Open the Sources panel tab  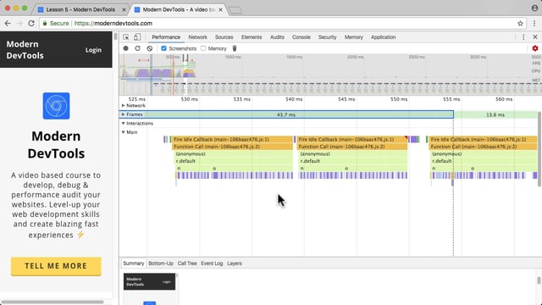224,37
